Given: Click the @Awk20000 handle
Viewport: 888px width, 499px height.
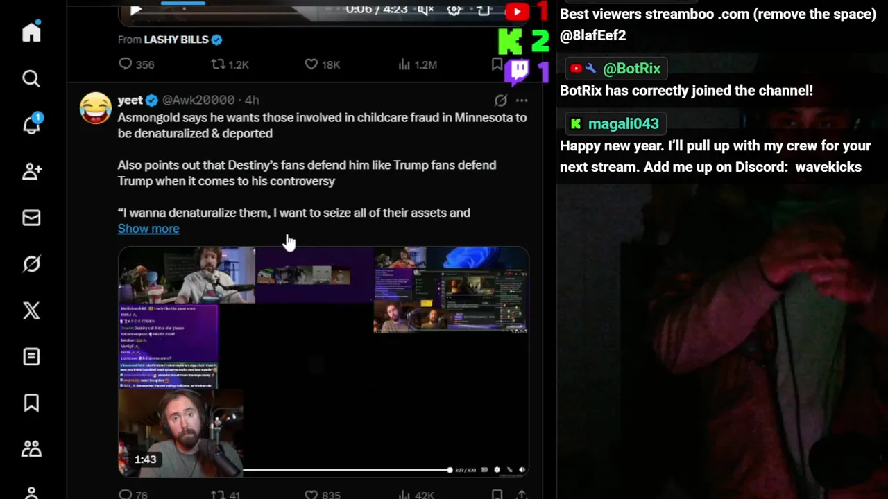Looking at the screenshot, I should coord(198,100).
